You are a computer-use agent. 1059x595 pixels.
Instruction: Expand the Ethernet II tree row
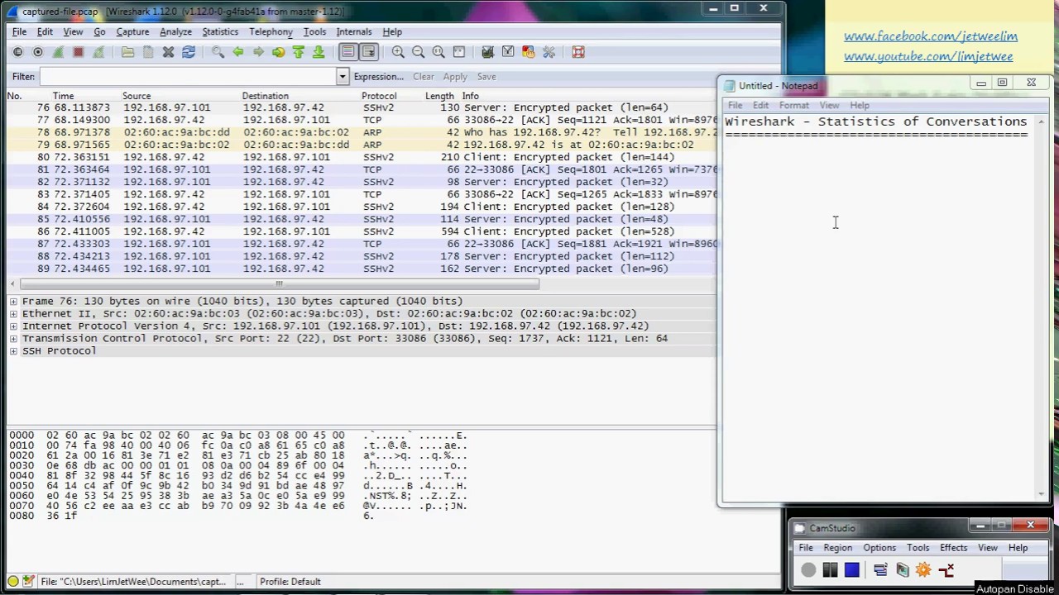pyautogui.click(x=13, y=314)
